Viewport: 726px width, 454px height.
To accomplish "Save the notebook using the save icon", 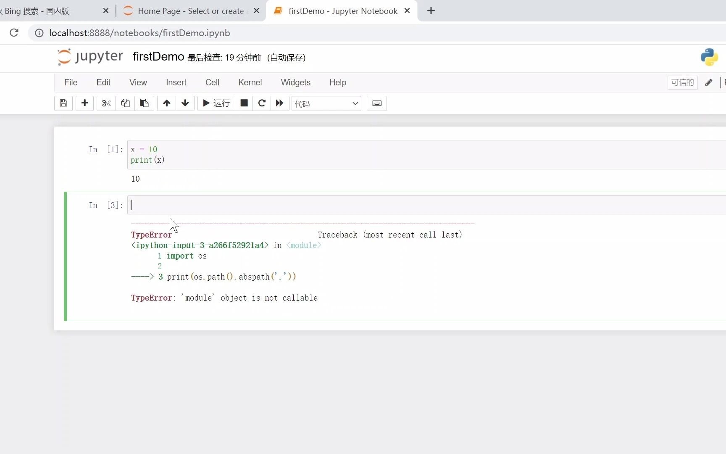I will (63, 103).
